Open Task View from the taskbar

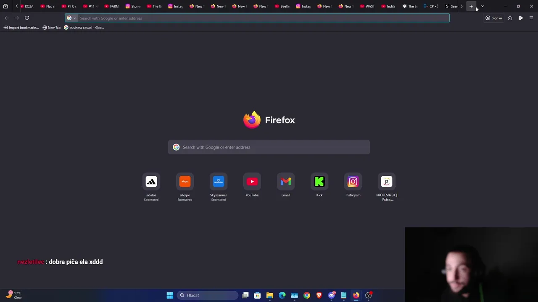point(245,295)
